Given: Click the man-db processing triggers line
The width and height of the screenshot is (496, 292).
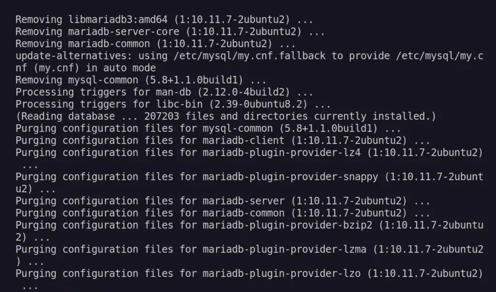Looking at the screenshot, I should [x=164, y=92].
